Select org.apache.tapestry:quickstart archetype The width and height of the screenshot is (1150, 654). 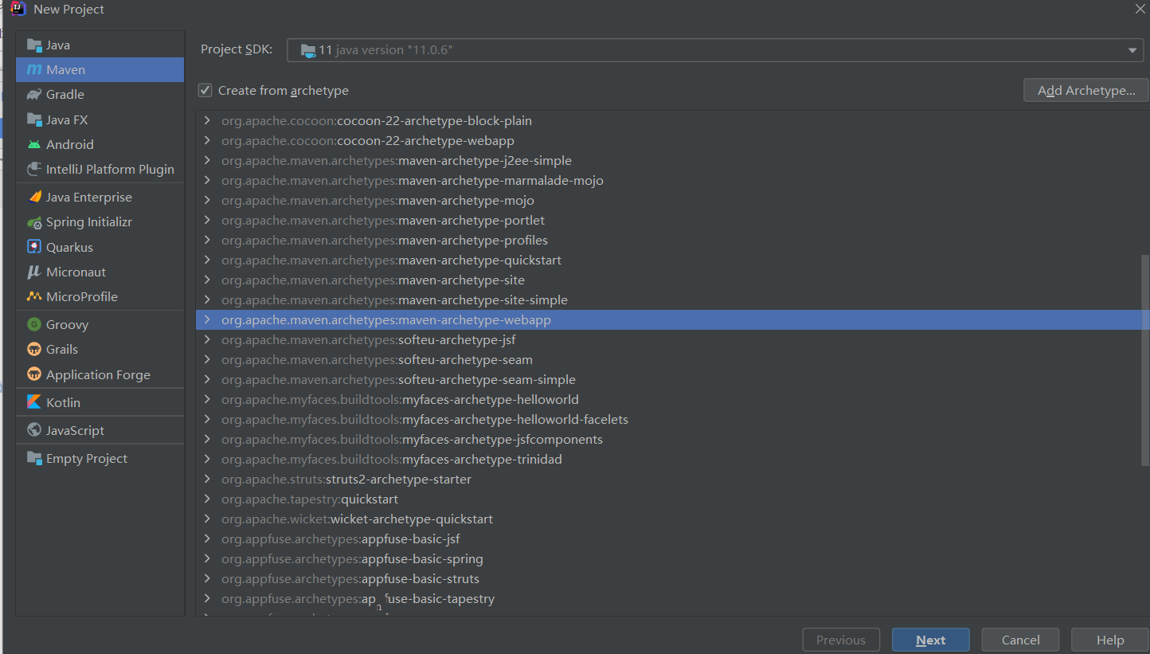point(668,499)
